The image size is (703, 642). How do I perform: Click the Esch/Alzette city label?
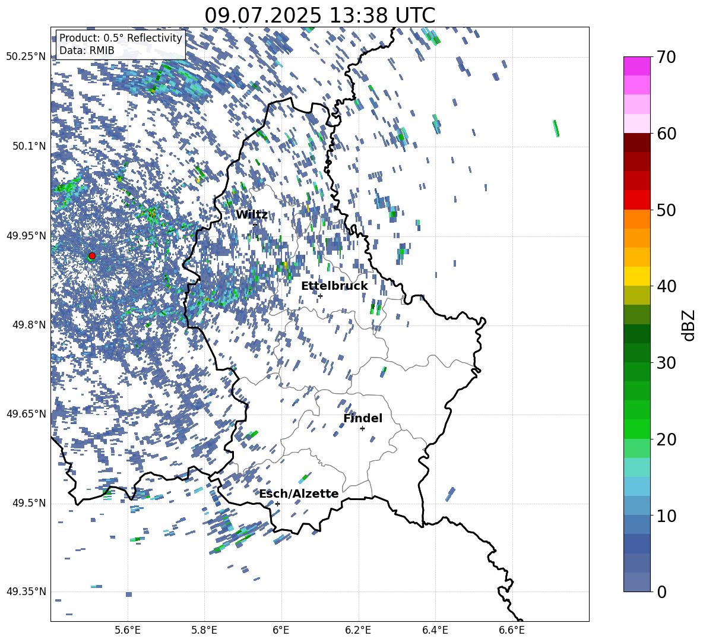(x=299, y=494)
